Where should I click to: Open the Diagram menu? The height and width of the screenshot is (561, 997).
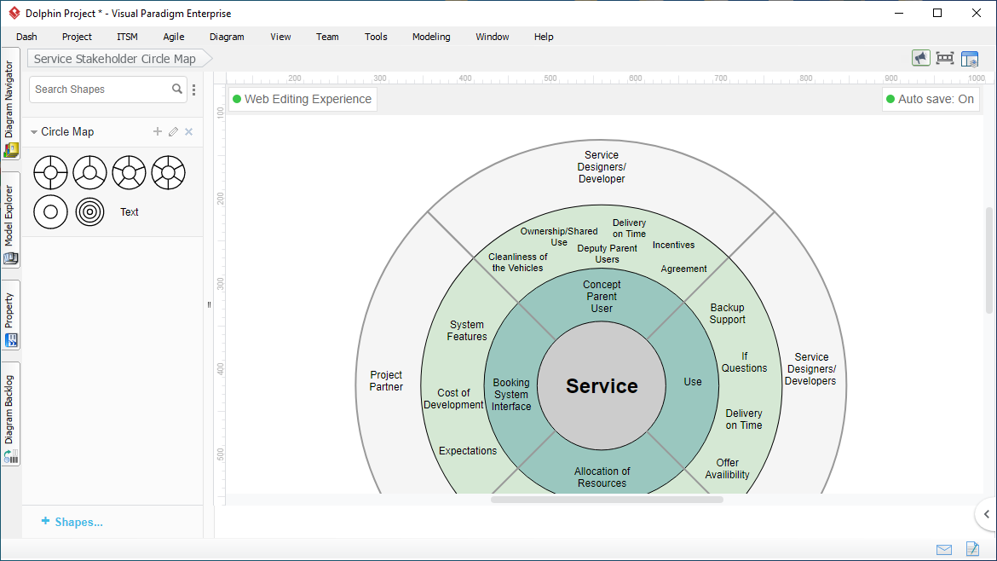click(227, 37)
